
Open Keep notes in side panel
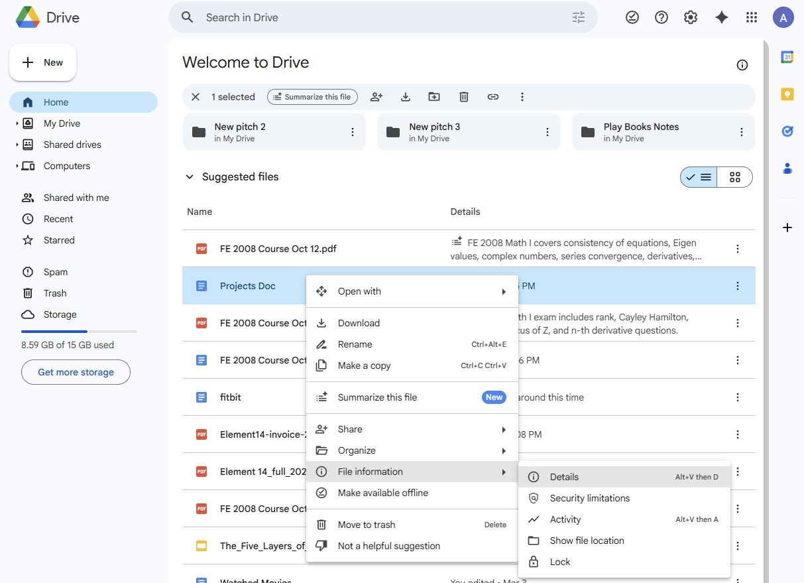[787, 94]
